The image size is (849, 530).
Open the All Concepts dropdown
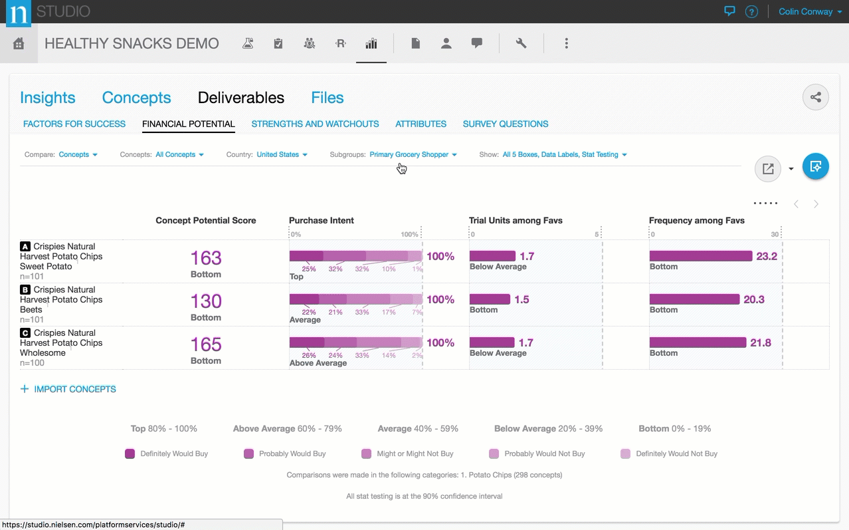tap(179, 154)
